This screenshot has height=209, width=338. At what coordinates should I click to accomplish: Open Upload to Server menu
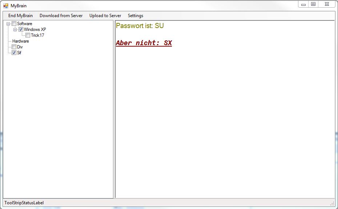[x=105, y=16]
